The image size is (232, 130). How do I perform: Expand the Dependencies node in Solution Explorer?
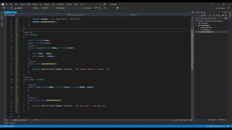(198, 27)
